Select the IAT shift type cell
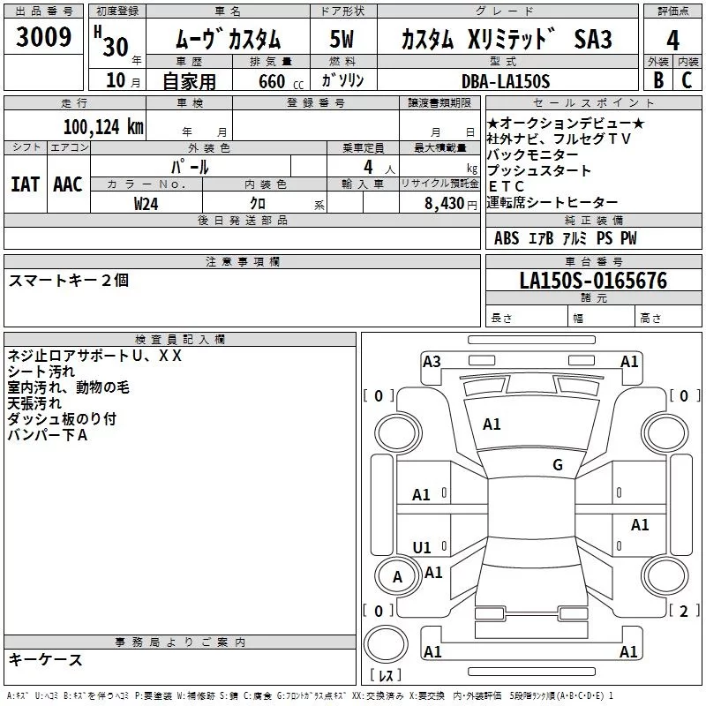Viewport: 706px width, 706px height. point(26,184)
